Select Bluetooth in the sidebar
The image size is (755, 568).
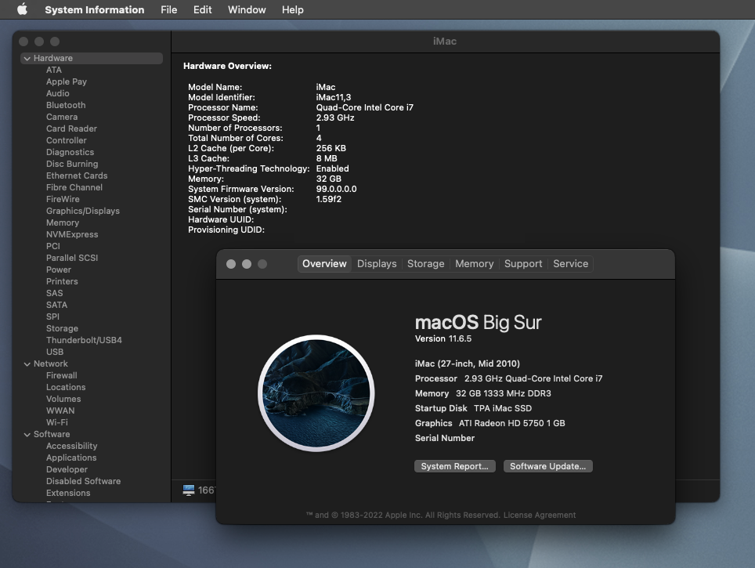tap(66, 105)
